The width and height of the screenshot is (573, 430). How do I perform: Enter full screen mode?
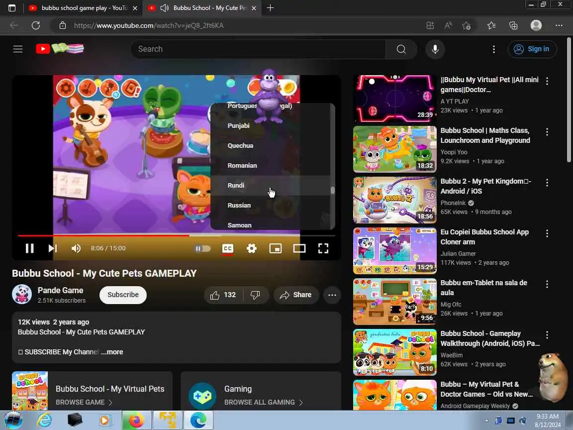pyautogui.click(x=323, y=249)
